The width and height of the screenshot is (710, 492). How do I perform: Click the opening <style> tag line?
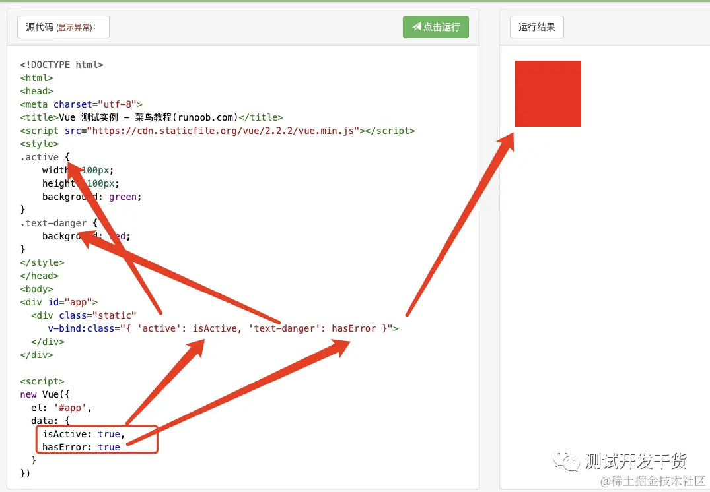pyautogui.click(x=40, y=144)
